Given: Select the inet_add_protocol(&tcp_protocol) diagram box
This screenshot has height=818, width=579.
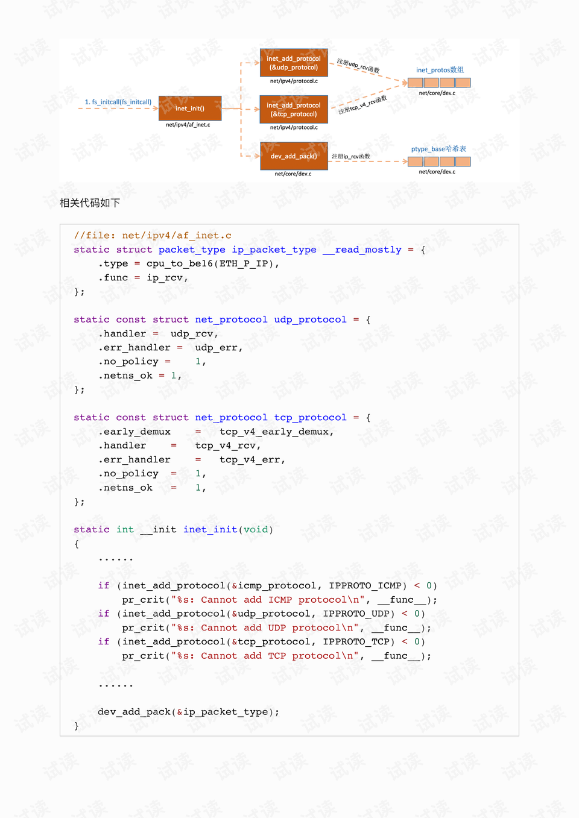Looking at the screenshot, I should (294, 109).
